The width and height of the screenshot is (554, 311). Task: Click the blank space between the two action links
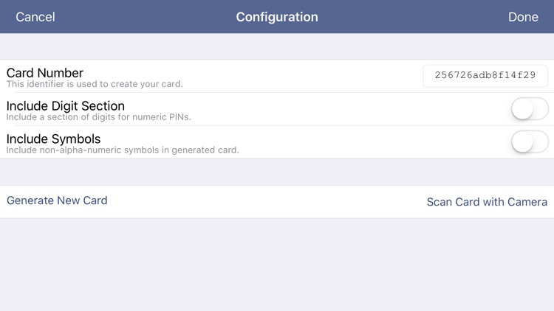(266, 201)
